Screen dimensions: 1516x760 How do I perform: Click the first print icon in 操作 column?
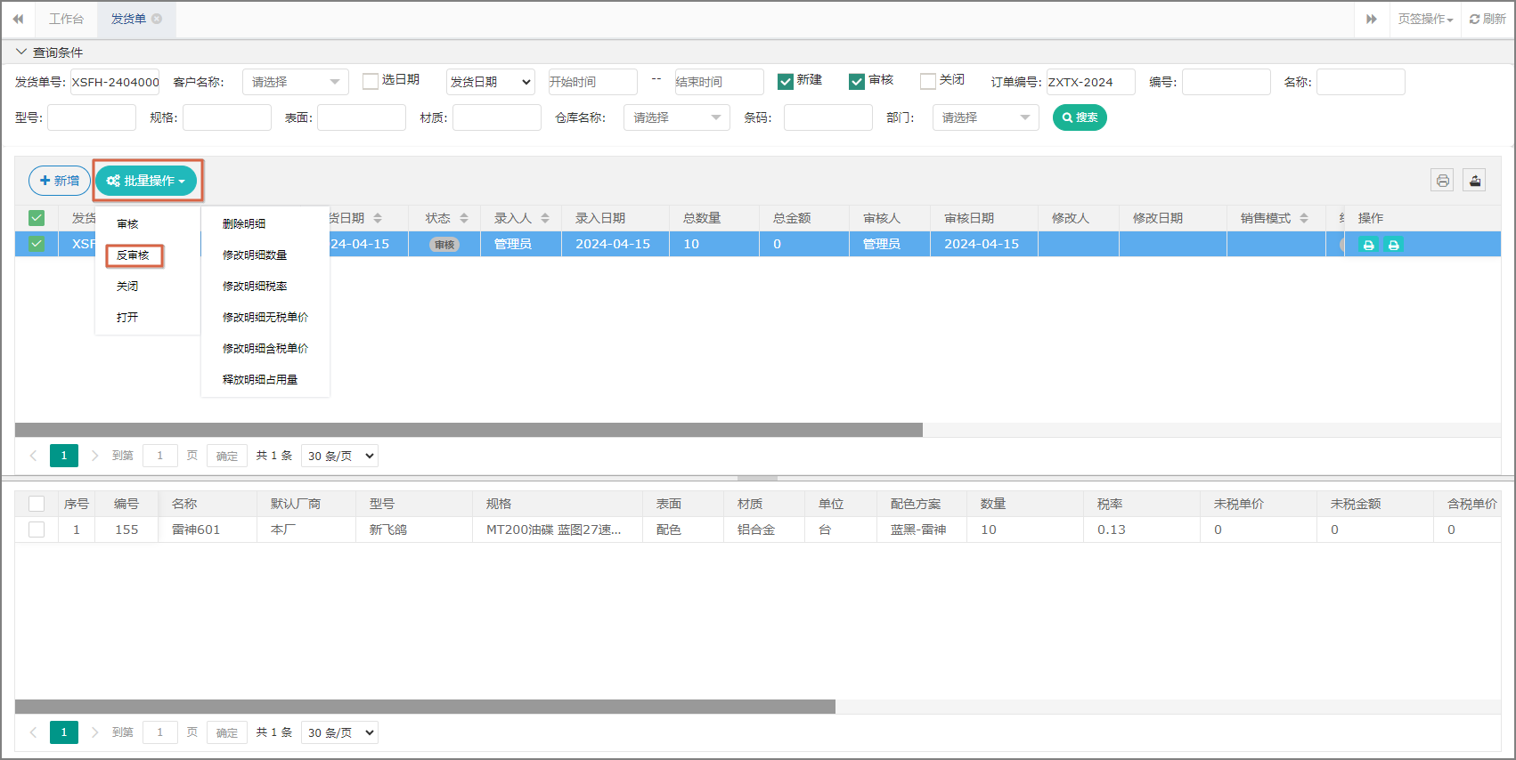(1368, 245)
